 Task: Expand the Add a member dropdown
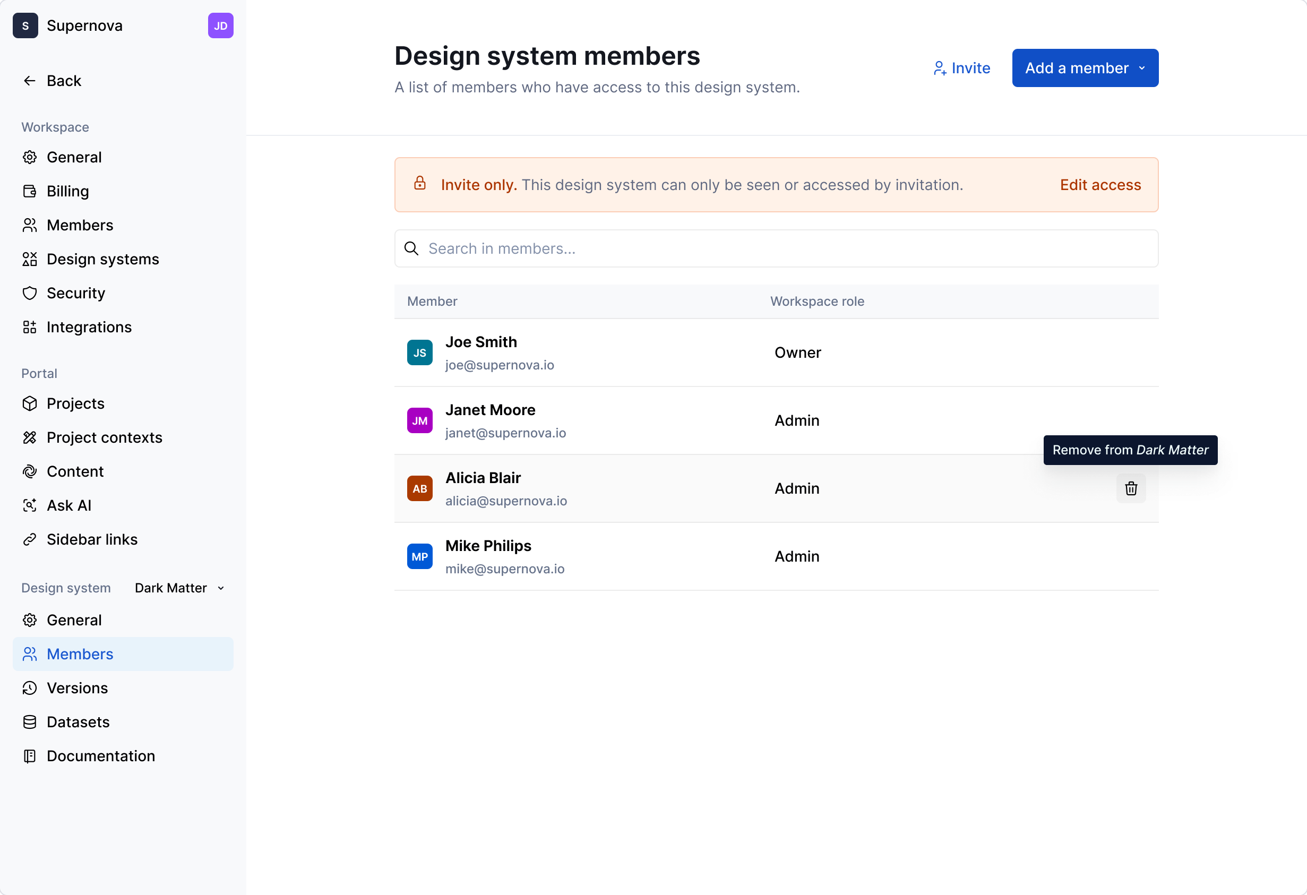tap(1142, 67)
